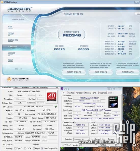Open the Processor #1 selection dropdown
Viewport: 140px width, 151px height.
point(81,139)
